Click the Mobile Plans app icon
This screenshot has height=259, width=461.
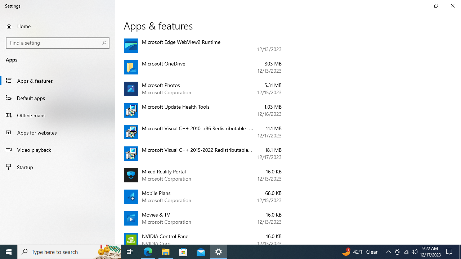(x=131, y=197)
